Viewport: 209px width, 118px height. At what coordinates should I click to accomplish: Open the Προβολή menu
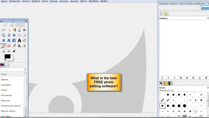[x=36, y=1]
